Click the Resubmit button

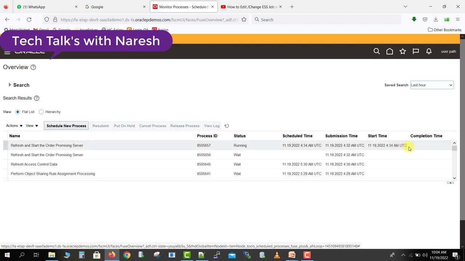tap(101, 126)
